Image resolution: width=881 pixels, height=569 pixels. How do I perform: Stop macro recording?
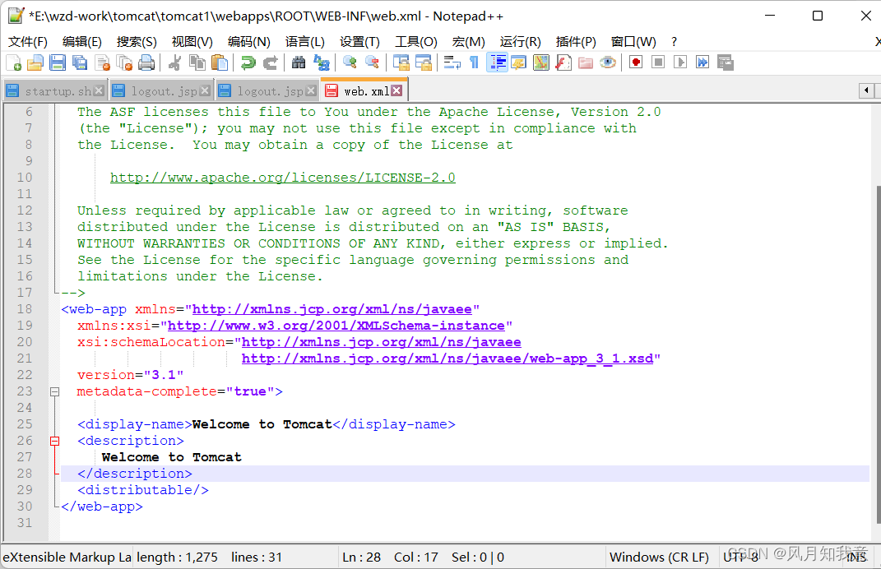coord(658,62)
